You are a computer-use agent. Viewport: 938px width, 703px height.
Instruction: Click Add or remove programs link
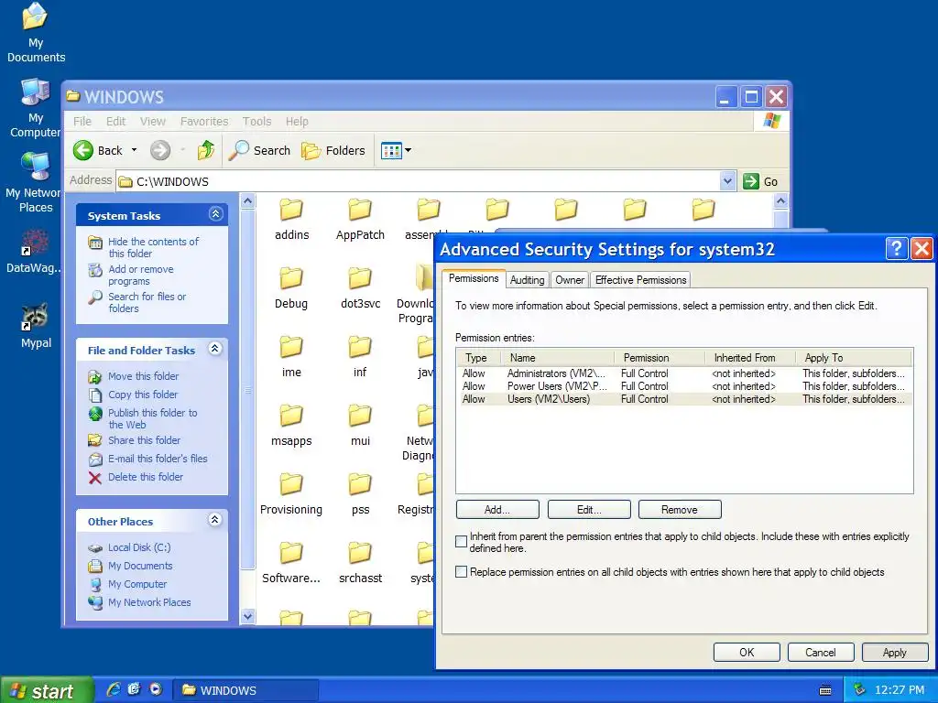coord(140,275)
